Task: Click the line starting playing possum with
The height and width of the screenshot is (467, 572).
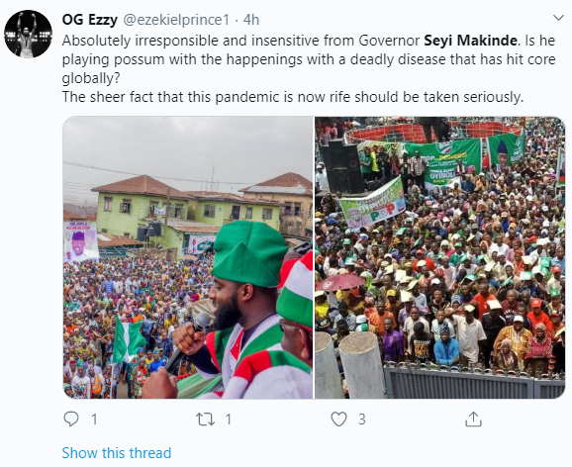Action: 309,59
